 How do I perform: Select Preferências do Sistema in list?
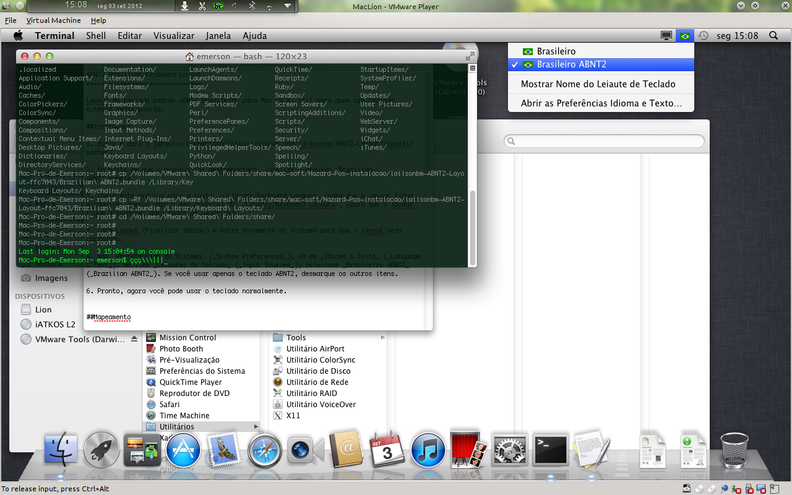click(202, 371)
